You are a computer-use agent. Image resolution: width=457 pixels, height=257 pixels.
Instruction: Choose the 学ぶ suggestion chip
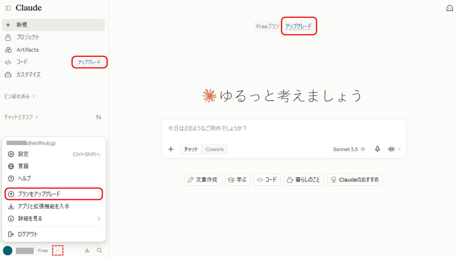[238, 180]
